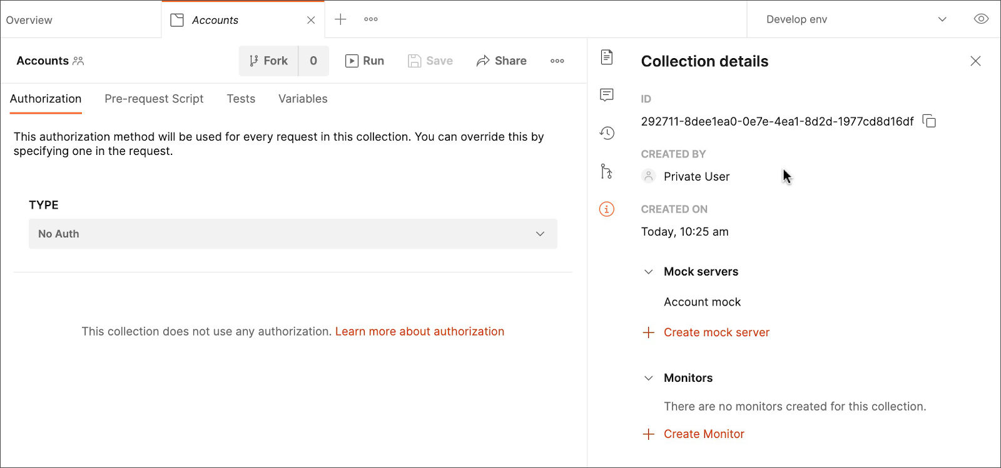This screenshot has height=468, width=1001.
Task: Open the Comments icon in right sidebar
Action: (606, 95)
